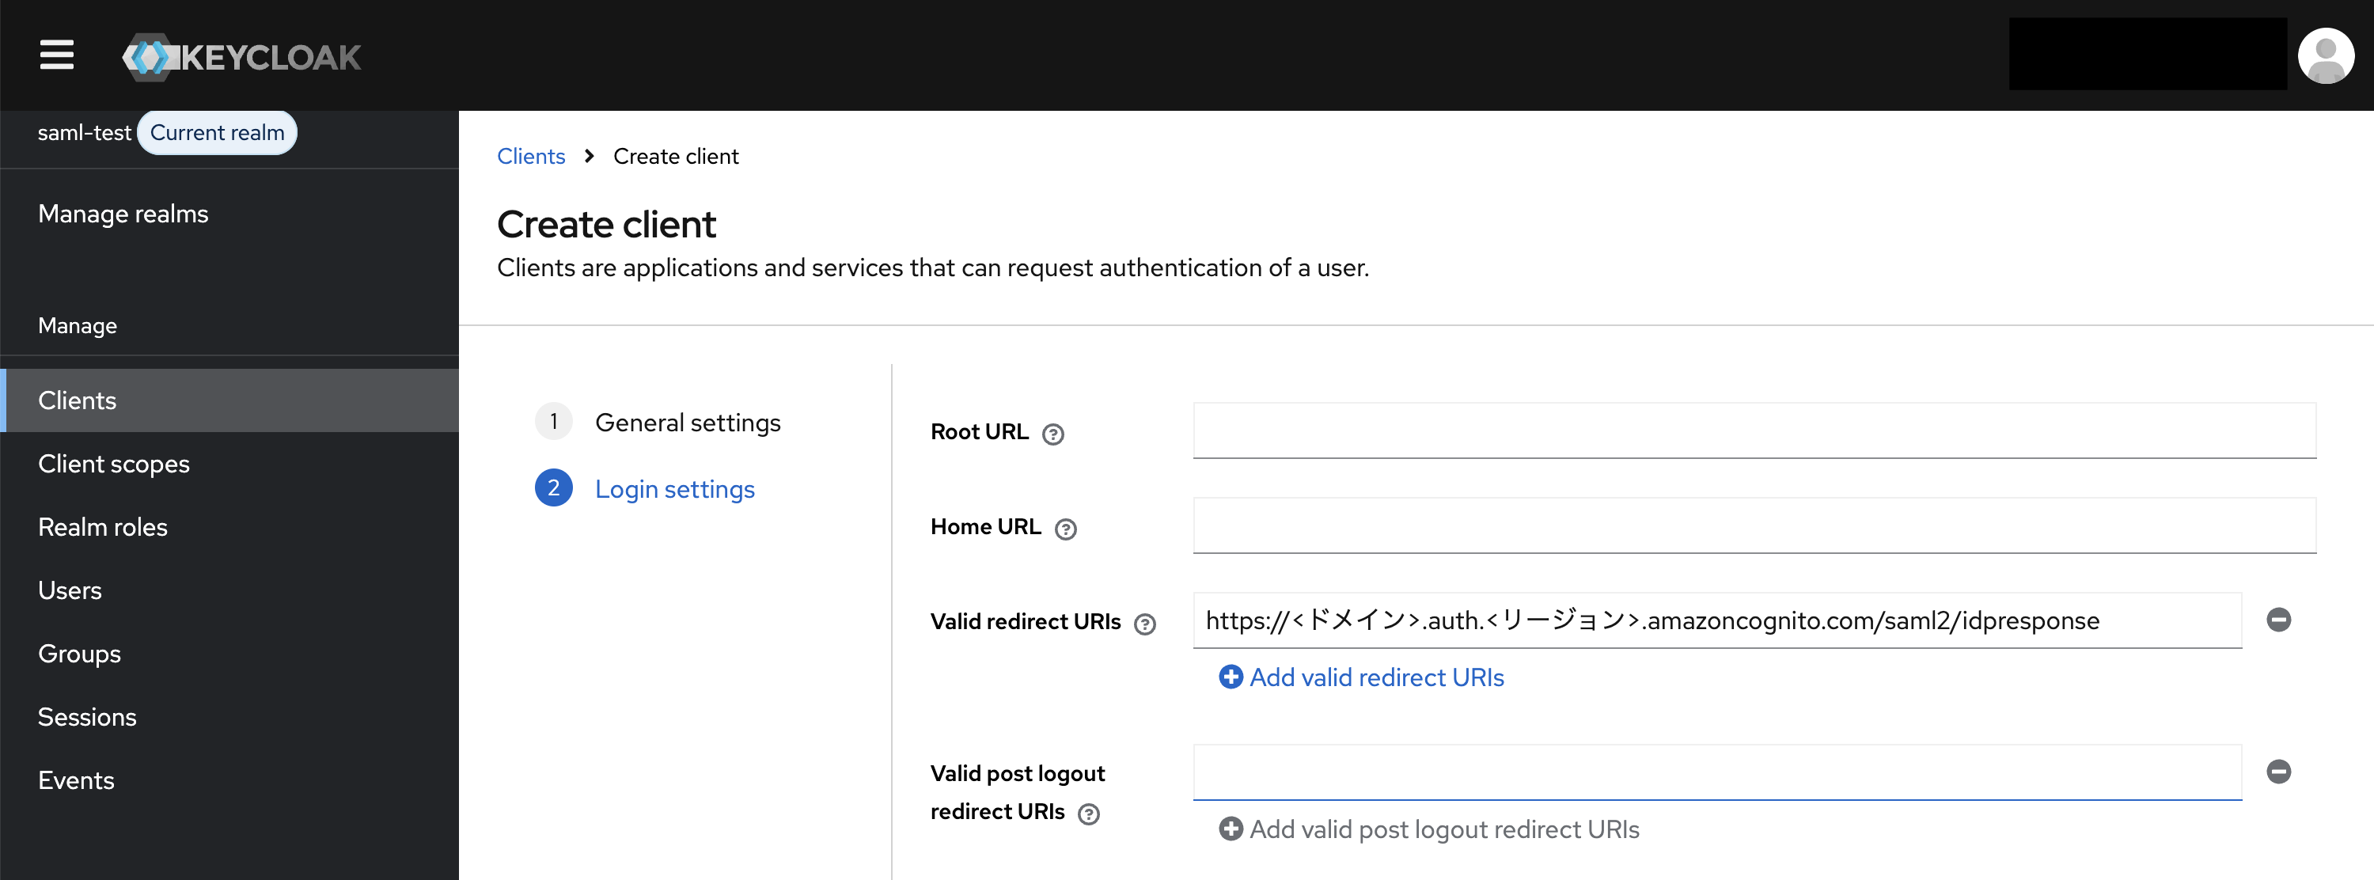This screenshot has height=880, width=2374.
Task: Click the Create client breadcrumb text
Action: pyautogui.click(x=676, y=157)
